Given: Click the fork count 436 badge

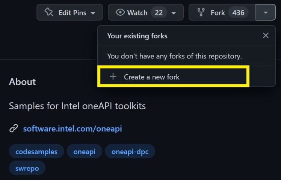Looking at the screenshot, I should [x=238, y=12].
